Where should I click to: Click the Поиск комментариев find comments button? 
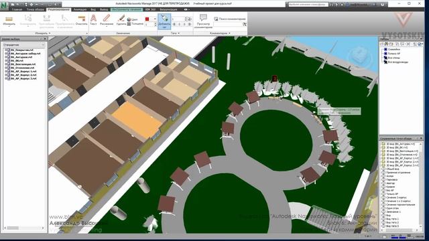(230, 19)
